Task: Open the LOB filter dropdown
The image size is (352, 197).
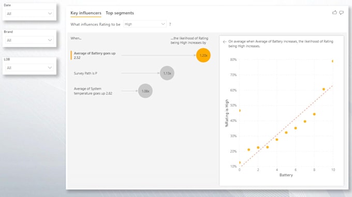Action: (29, 68)
